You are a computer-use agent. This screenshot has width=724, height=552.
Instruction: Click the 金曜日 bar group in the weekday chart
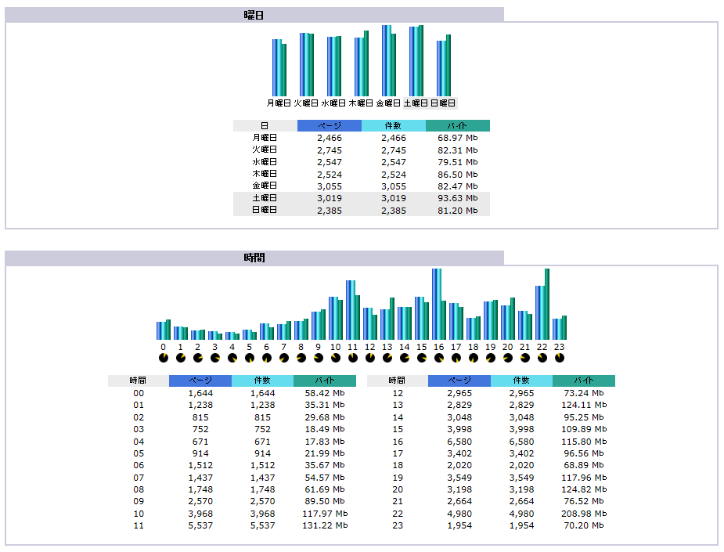click(389, 61)
